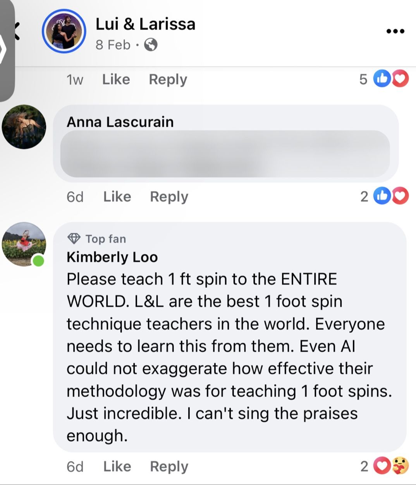
Task: Tap the Top fan diamond badge
Action: point(74,238)
